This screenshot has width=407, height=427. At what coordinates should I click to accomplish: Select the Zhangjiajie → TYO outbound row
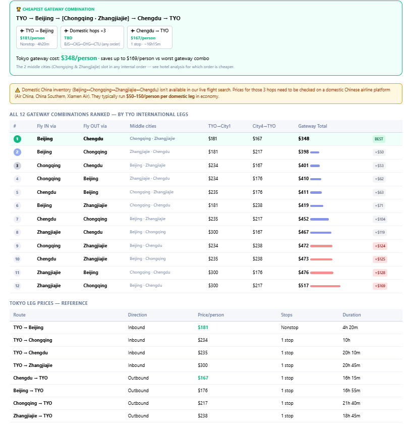(x=206, y=416)
